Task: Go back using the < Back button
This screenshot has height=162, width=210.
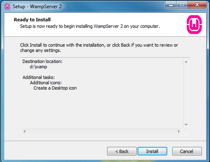Action: coord(122,151)
